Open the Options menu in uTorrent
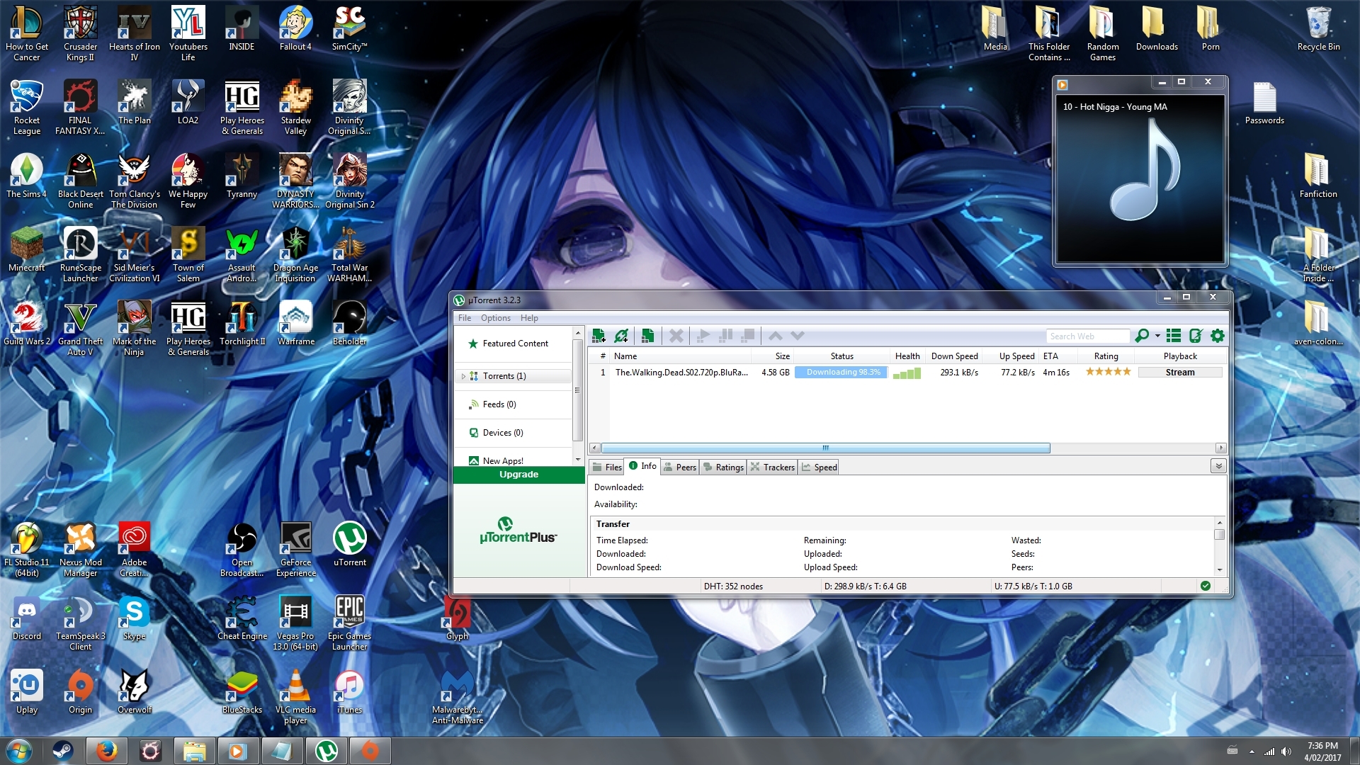 pos(495,318)
